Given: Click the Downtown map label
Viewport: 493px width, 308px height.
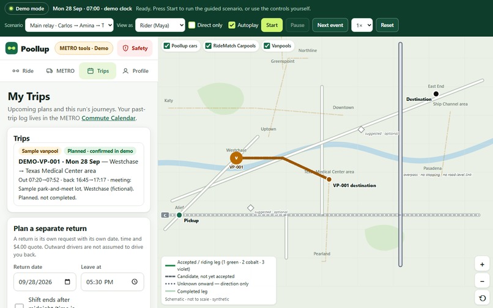Looking at the screenshot, I should [343, 108].
